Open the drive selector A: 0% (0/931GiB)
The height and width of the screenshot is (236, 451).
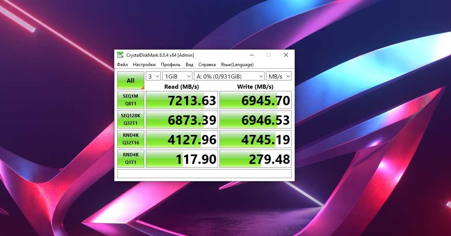click(x=229, y=76)
